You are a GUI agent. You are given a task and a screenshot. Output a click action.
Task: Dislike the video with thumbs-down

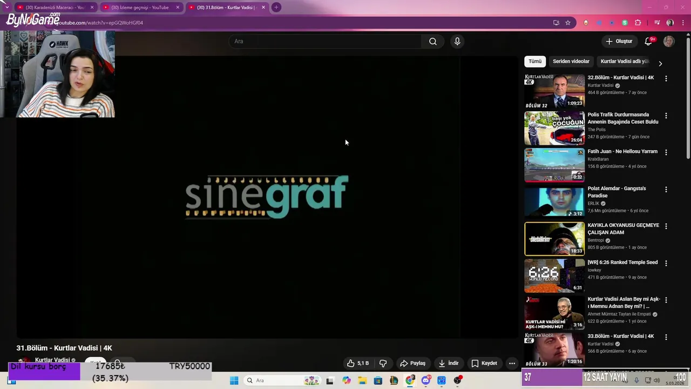tap(383, 363)
